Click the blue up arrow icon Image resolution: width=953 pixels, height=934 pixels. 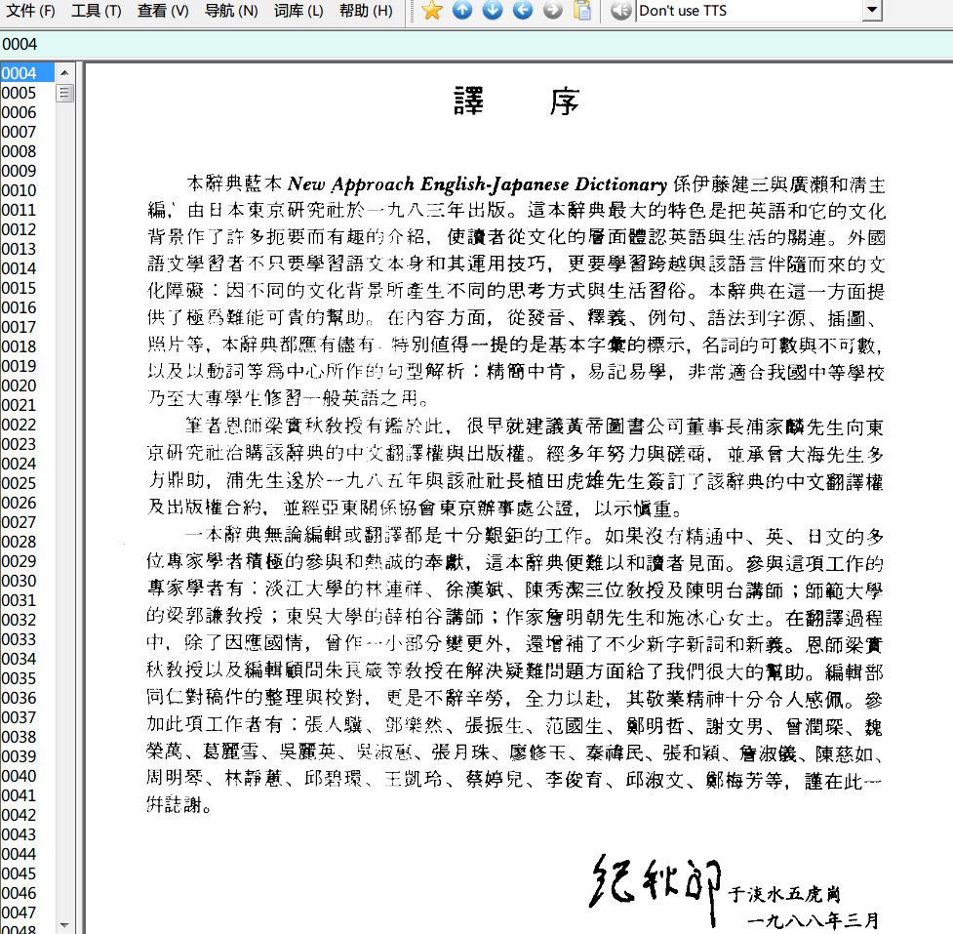click(462, 11)
